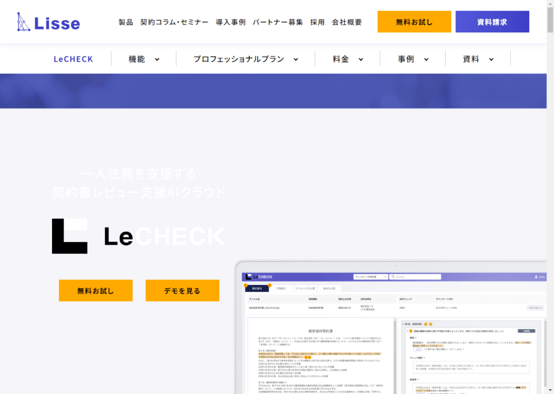
Task: Click the orange badge on the 修正条文 tab
Action: pos(270,286)
